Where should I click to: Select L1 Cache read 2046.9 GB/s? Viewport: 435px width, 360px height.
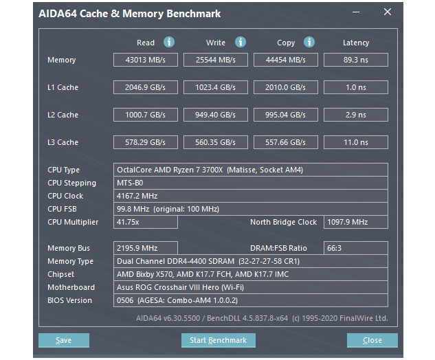pyautogui.click(x=146, y=87)
